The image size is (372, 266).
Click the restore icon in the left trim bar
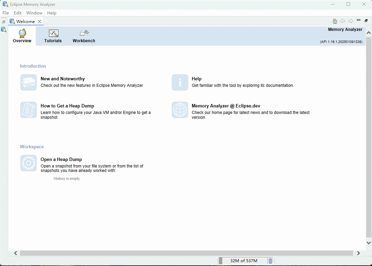click(4, 22)
